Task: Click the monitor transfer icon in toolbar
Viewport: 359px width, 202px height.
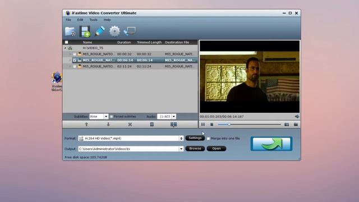Action: pyautogui.click(x=130, y=31)
